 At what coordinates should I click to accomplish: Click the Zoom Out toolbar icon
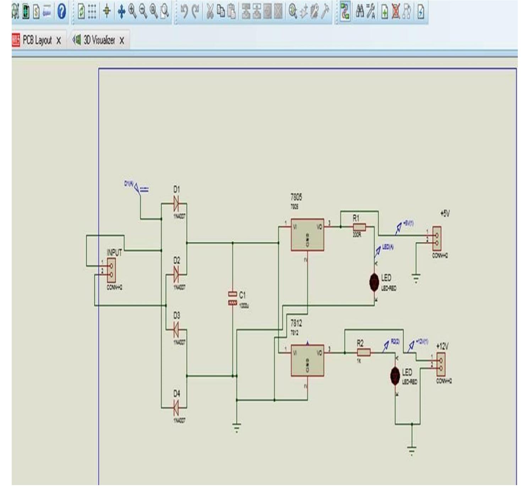[142, 11]
